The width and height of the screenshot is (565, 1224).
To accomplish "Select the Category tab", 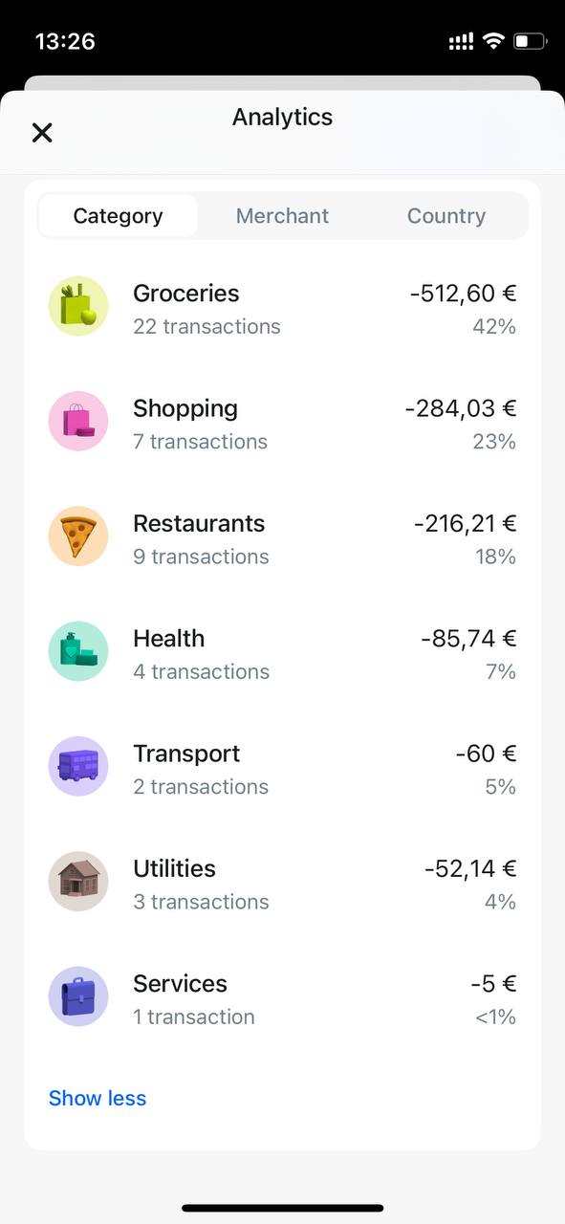I will pyautogui.click(x=118, y=216).
